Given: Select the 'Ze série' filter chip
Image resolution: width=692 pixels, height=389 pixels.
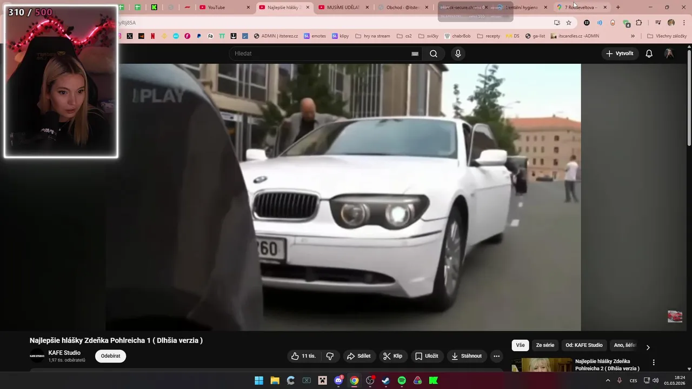Looking at the screenshot, I should 545,345.
